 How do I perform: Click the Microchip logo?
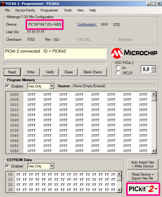coord(134,53)
